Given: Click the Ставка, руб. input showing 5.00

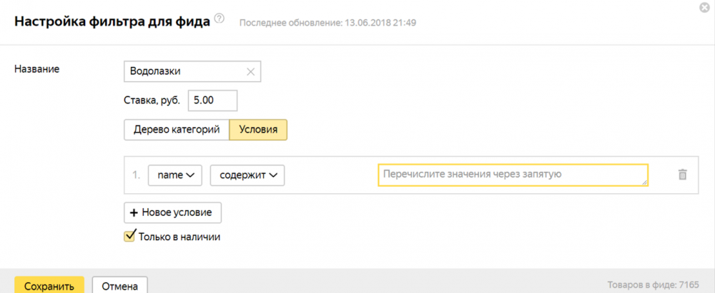Looking at the screenshot, I should (x=212, y=100).
